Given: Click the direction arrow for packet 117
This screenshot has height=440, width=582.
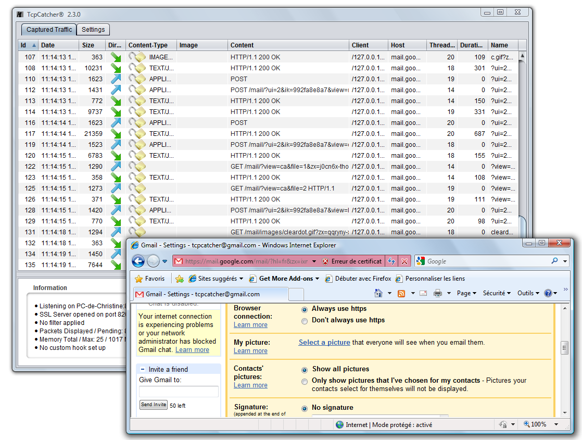Looking at the screenshot, I should (x=116, y=134).
